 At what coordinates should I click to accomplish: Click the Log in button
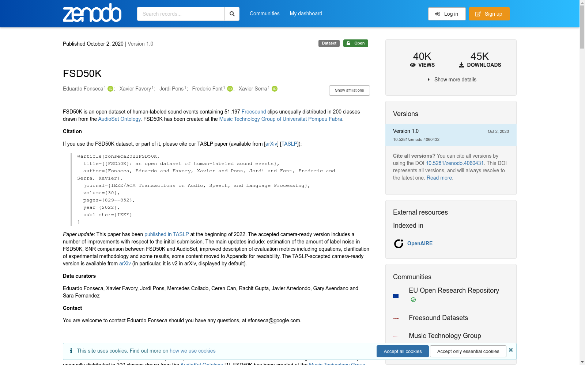pos(447,14)
